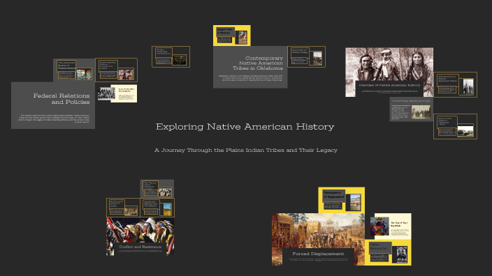This screenshot has height=276, width=492.
Task: Open the slide with sepia photo left of Significant Battles
Action: pyautogui.click(x=123, y=208)
